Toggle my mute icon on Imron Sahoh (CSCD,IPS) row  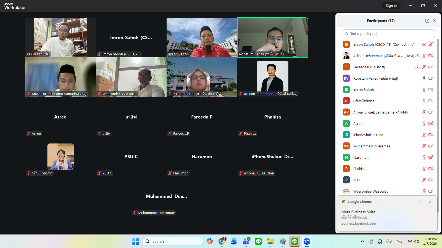pos(430,44)
